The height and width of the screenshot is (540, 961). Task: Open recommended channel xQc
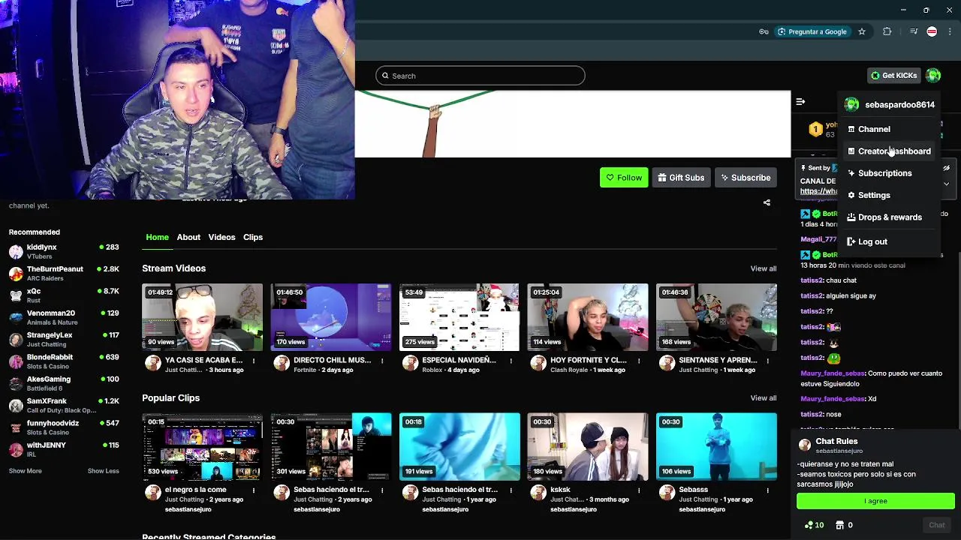(64, 295)
